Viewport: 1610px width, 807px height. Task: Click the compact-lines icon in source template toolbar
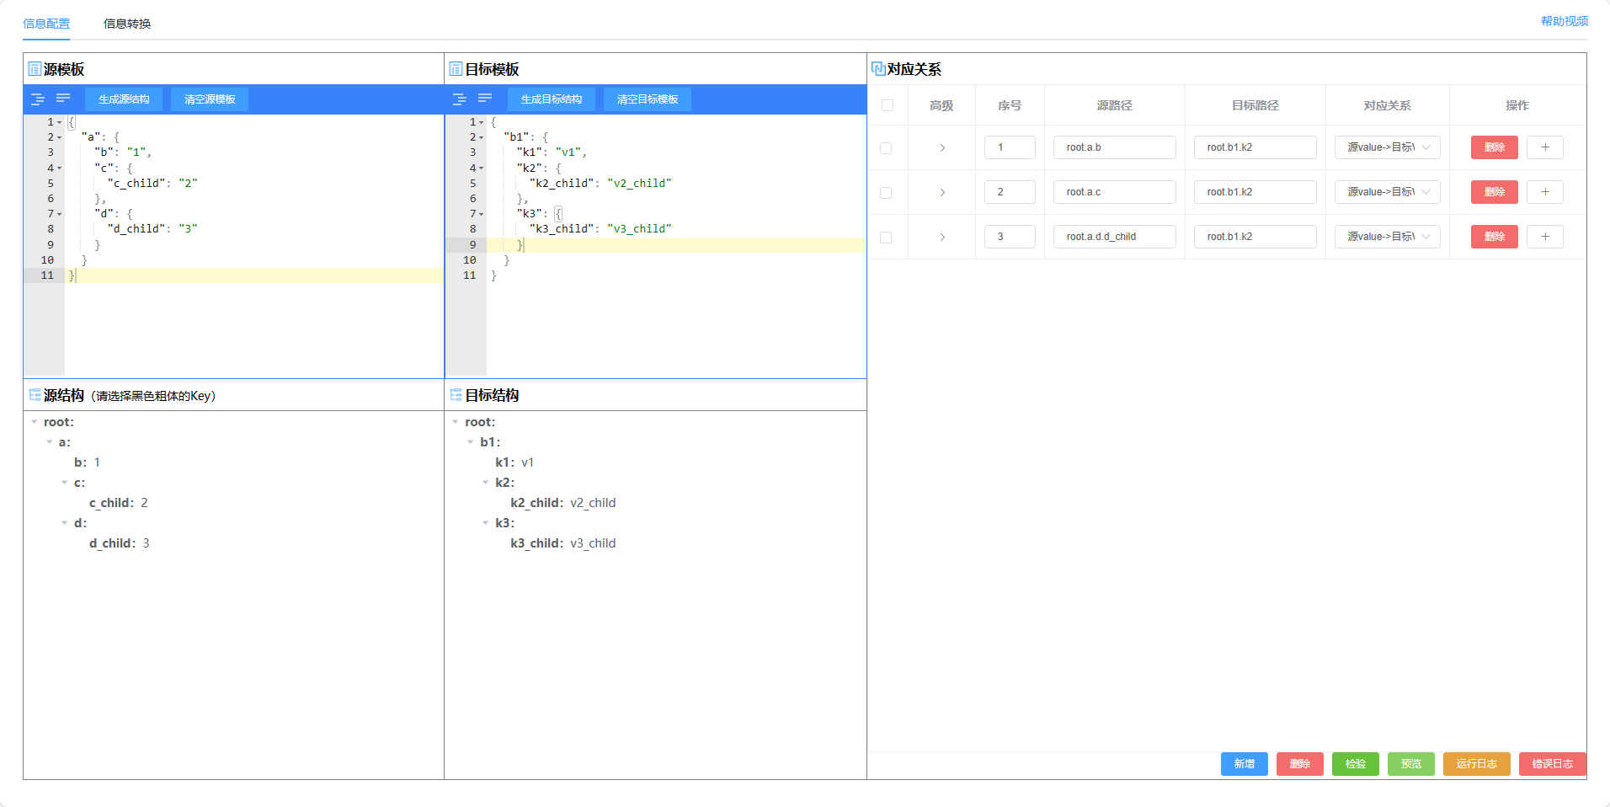63,99
